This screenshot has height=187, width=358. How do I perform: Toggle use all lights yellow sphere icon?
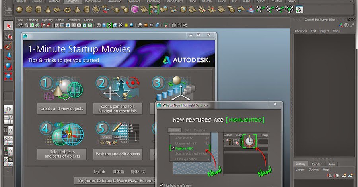point(126,25)
